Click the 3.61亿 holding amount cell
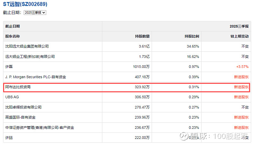This screenshot has width=255, height=144. point(144,46)
